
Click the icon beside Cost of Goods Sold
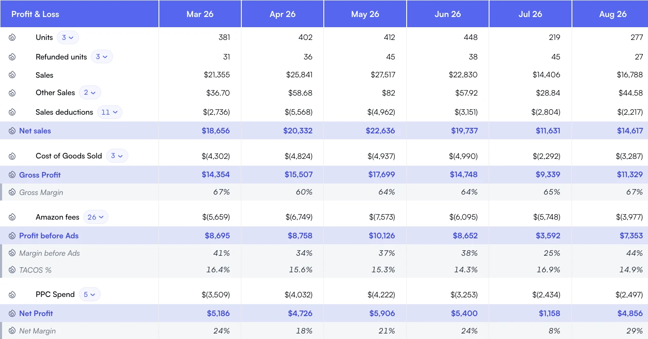[x=12, y=156]
